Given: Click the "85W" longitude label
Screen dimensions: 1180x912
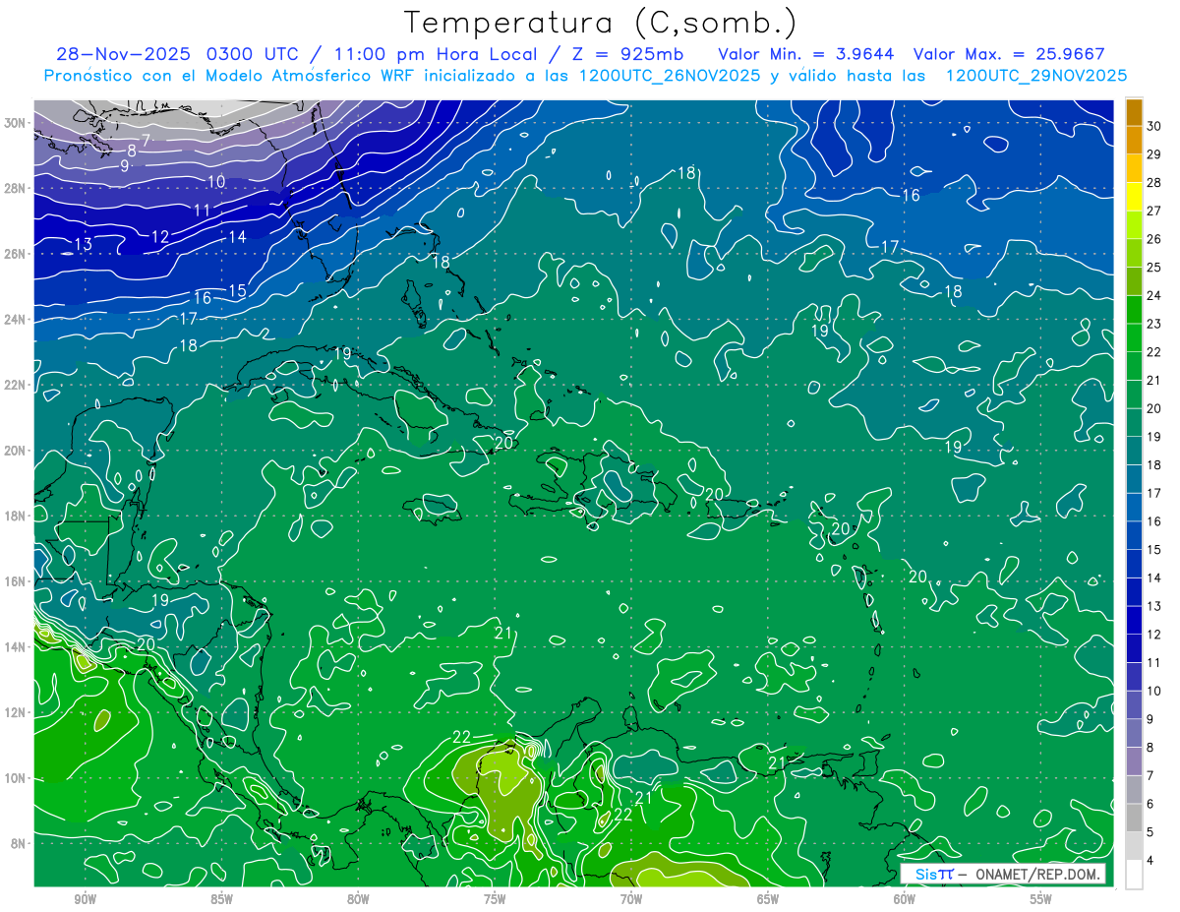Looking at the screenshot, I should coord(221,899).
